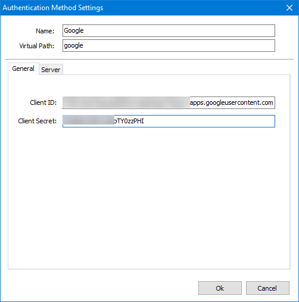Switch to the General tab
Viewport: 299px width, 302px height.
pos(23,69)
